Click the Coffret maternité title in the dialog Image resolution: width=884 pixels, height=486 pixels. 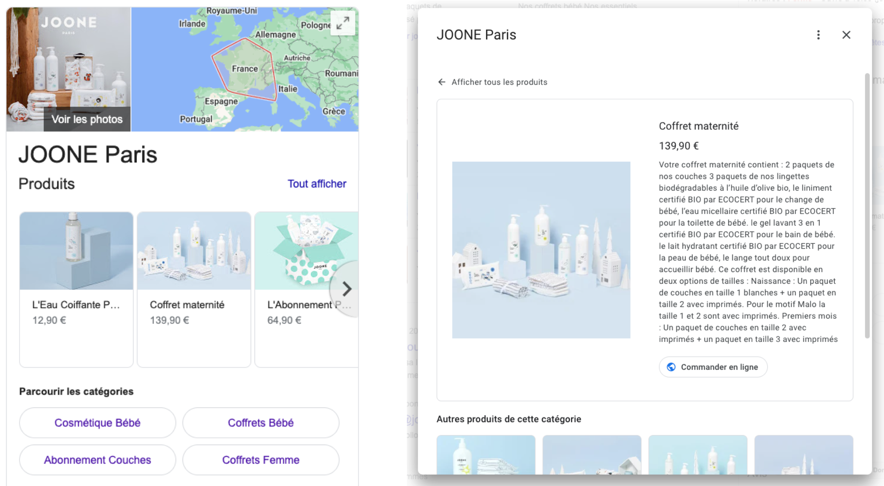coord(698,126)
